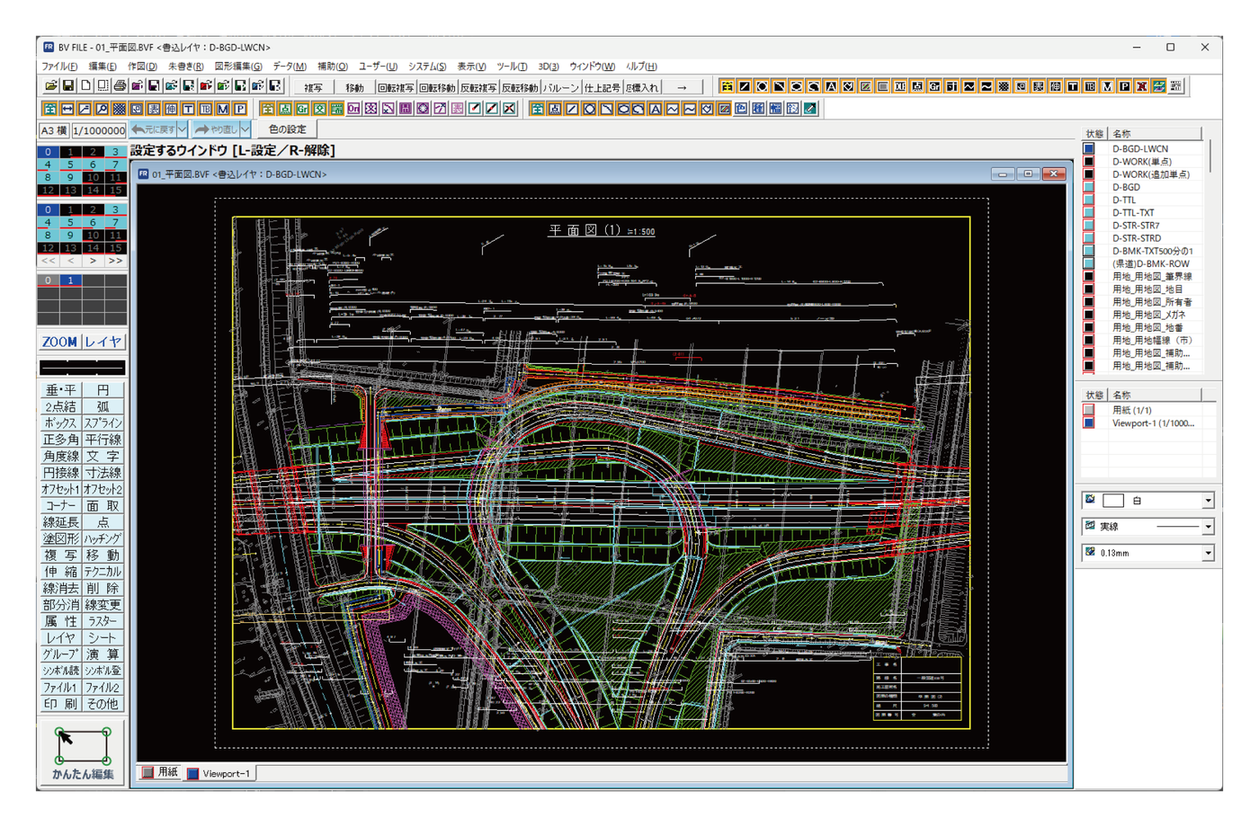Click the かんたん編集 easy edit icon
The image size is (1259, 827).
(x=82, y=753)
